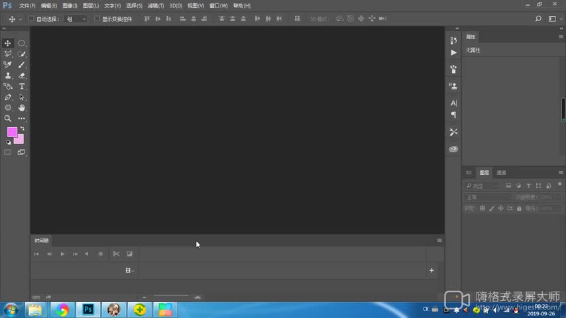The height and width of the screenshot is (318, 566).
Task: Toggle Quick Mask mode
Action: pos(7,152)
